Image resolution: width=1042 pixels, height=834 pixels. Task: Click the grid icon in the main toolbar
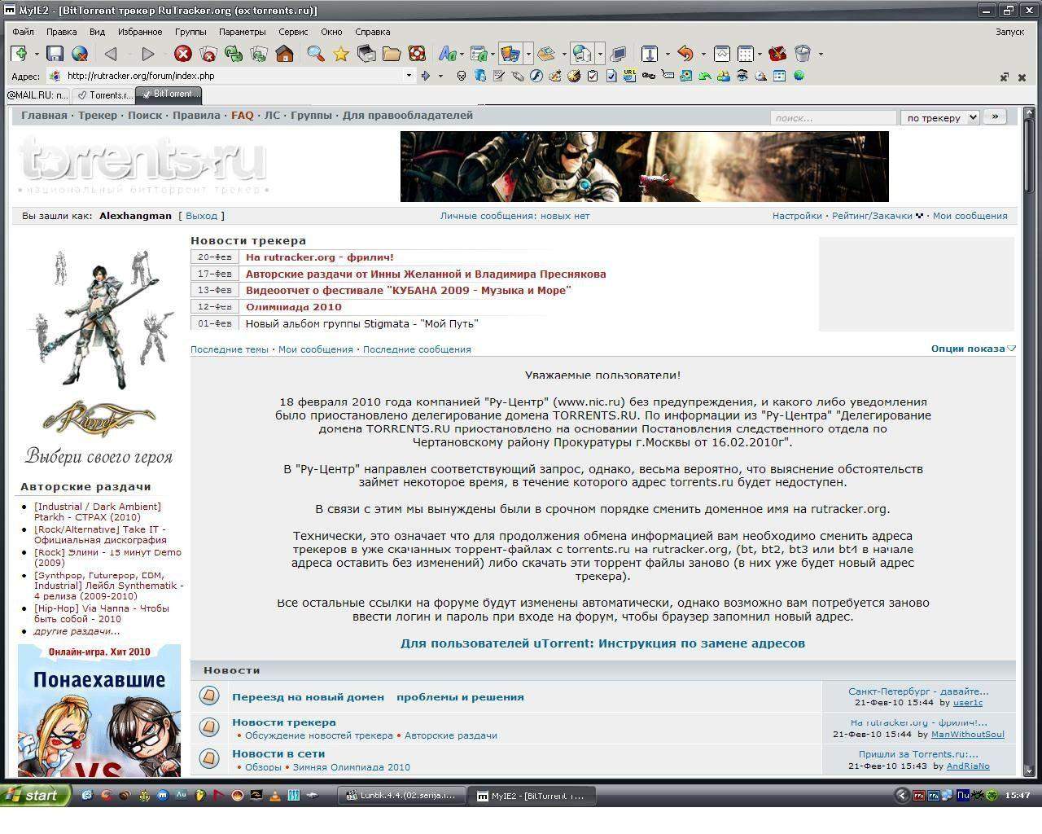coord(745,54)
